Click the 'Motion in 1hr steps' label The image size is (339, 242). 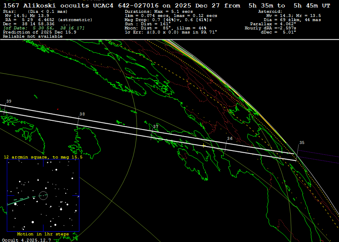tap(43, 234)
